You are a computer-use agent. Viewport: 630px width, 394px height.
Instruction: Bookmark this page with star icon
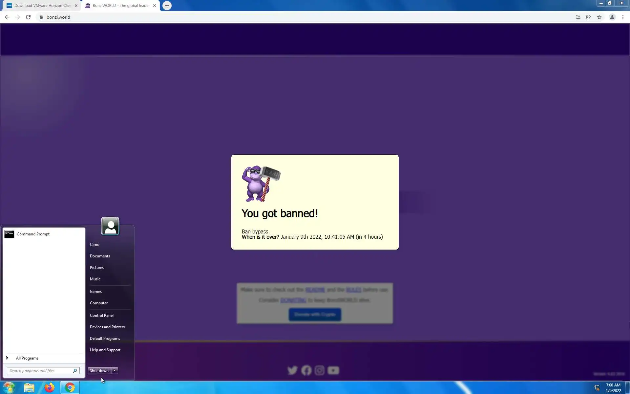point(599,17)
